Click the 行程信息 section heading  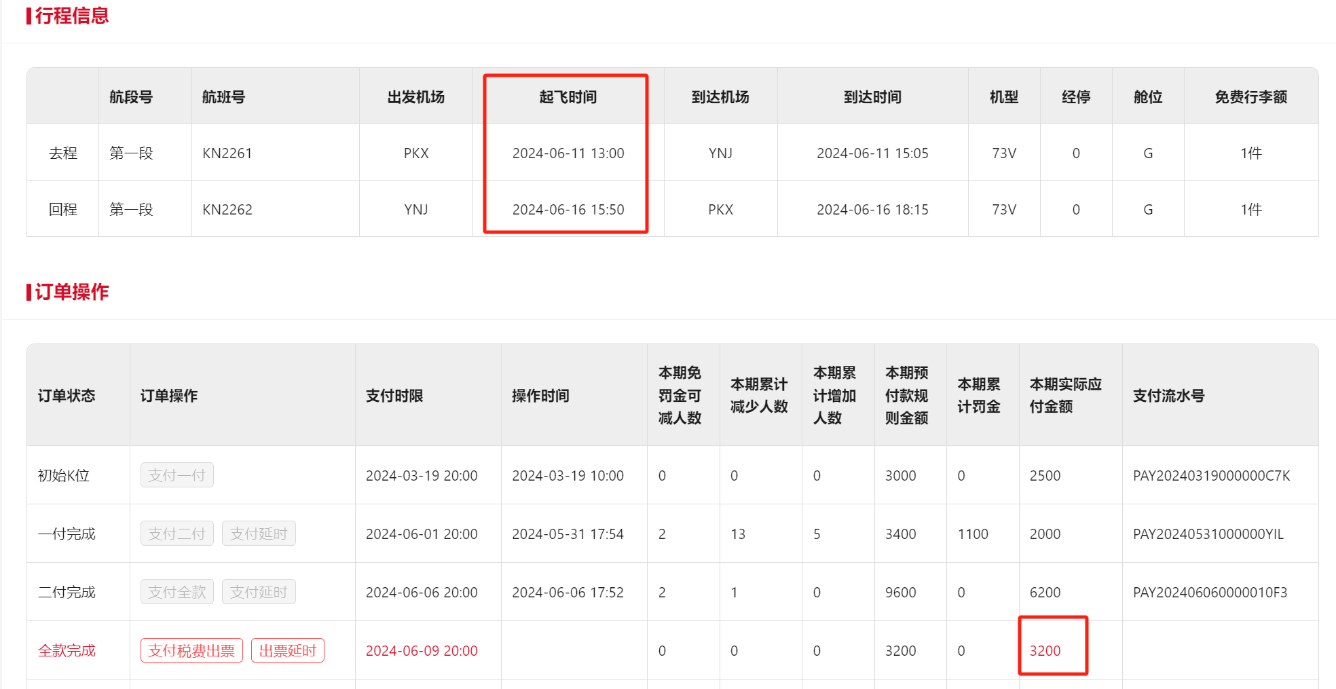(71, 16)
